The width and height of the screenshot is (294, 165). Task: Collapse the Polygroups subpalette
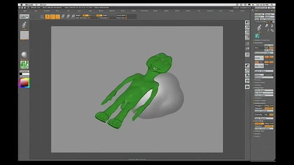click(x=259, y=88)
